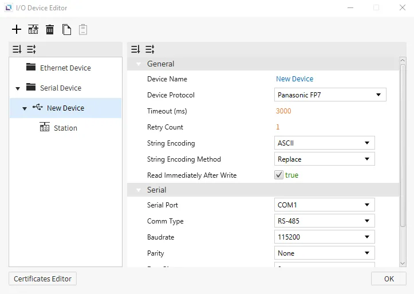Screen dimensions: 414x294
Task: Open the Baudrate dropdown
Action: click(325, 237)
